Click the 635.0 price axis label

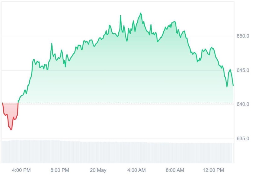point(242,139)
